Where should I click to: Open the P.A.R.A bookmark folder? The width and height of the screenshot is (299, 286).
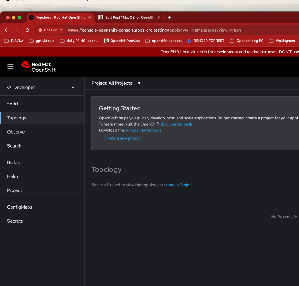tap(14, 41)
